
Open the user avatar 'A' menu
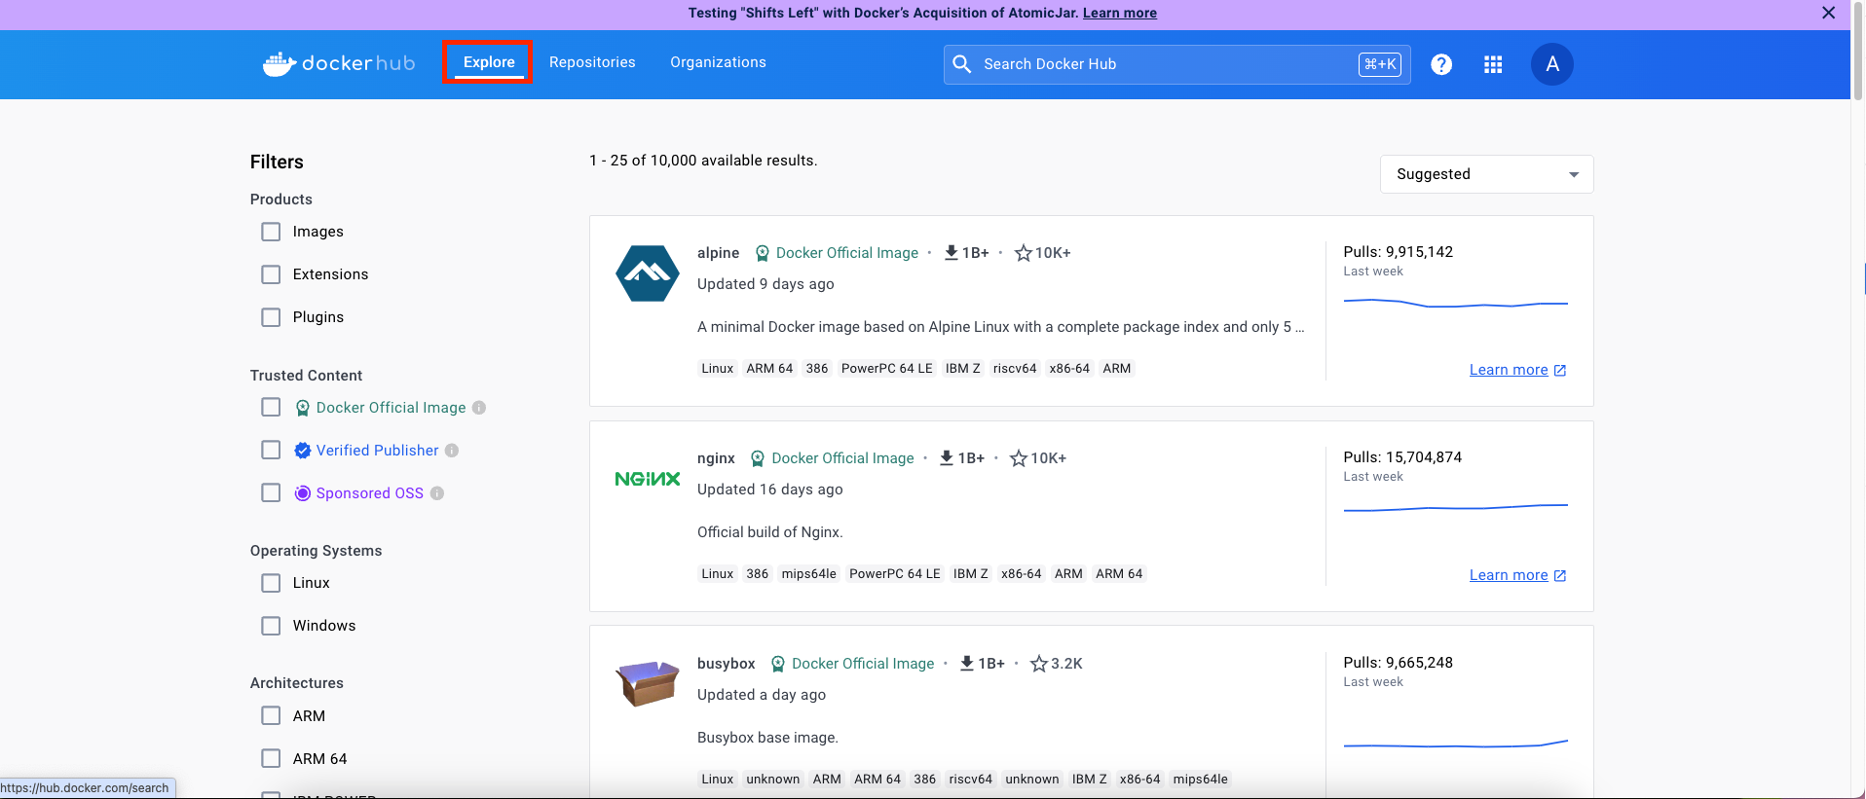(x=1552, y=64)
